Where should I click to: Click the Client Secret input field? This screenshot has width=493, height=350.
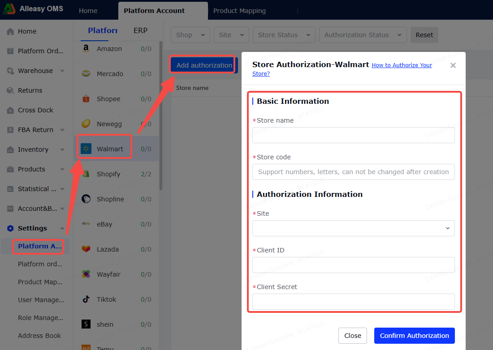click(x=354, y=302)
